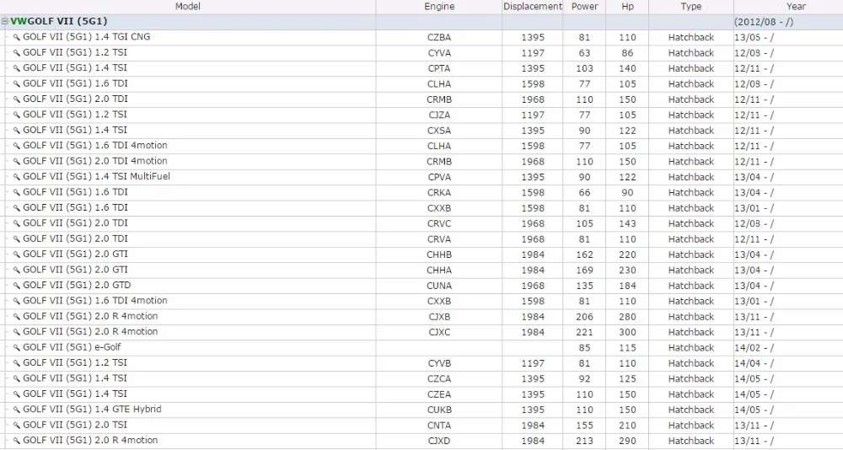This screenshot has height=450, width=843.
Task: Click engine code cell CPTA
Action: (439, 69)
